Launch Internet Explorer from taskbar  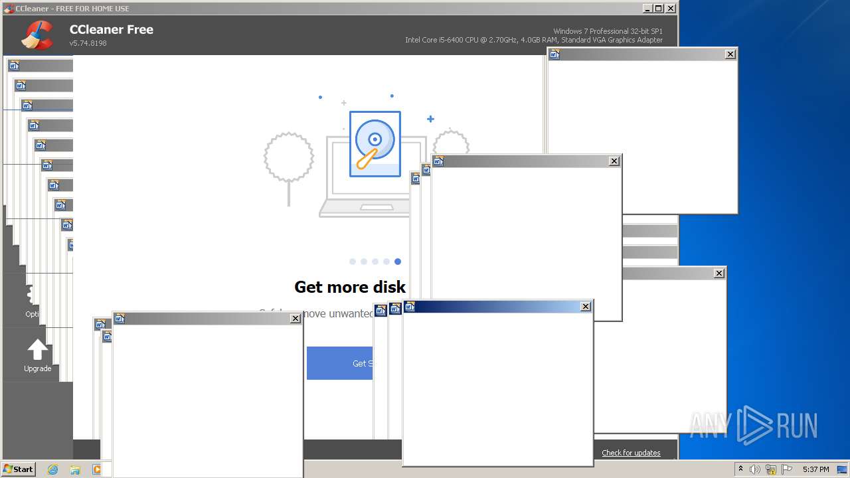click(x=53, y=469)
